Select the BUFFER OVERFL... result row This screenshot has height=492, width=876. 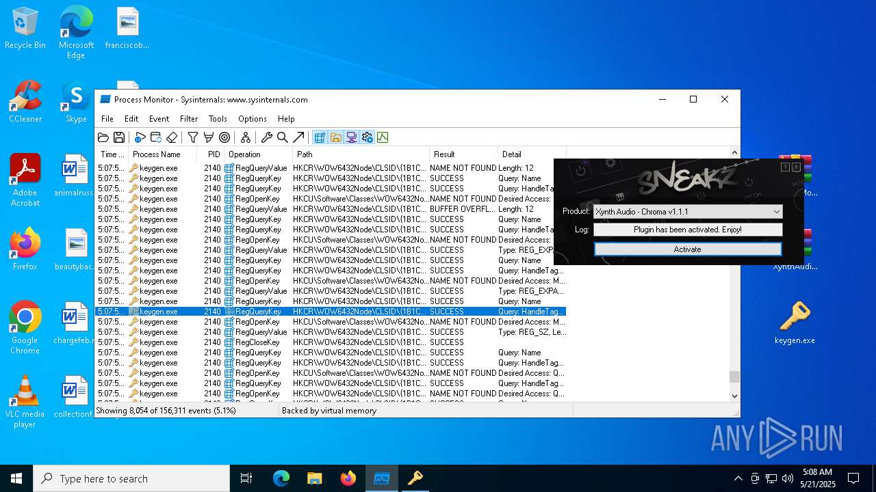(331, 209)
